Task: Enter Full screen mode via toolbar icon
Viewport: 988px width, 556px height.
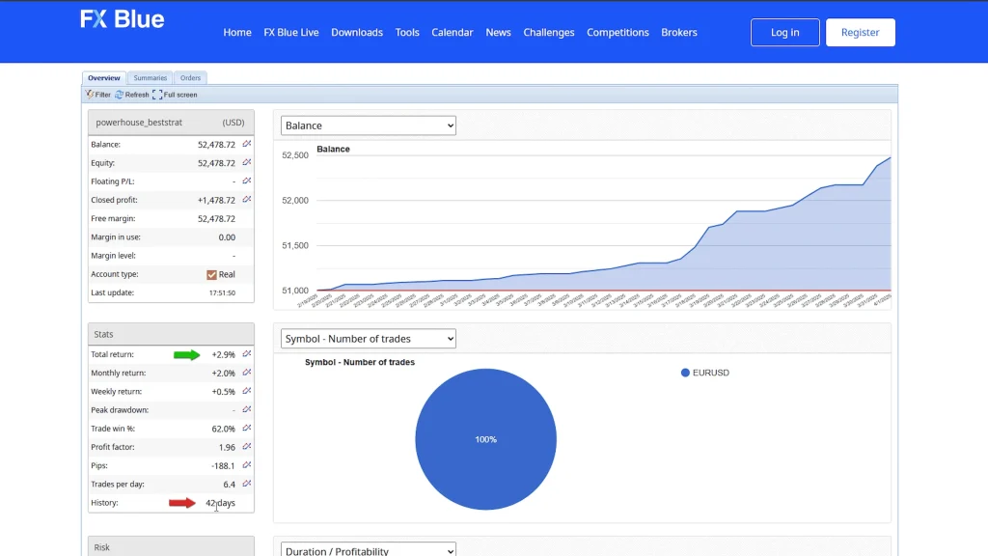Action: (157, 95)
